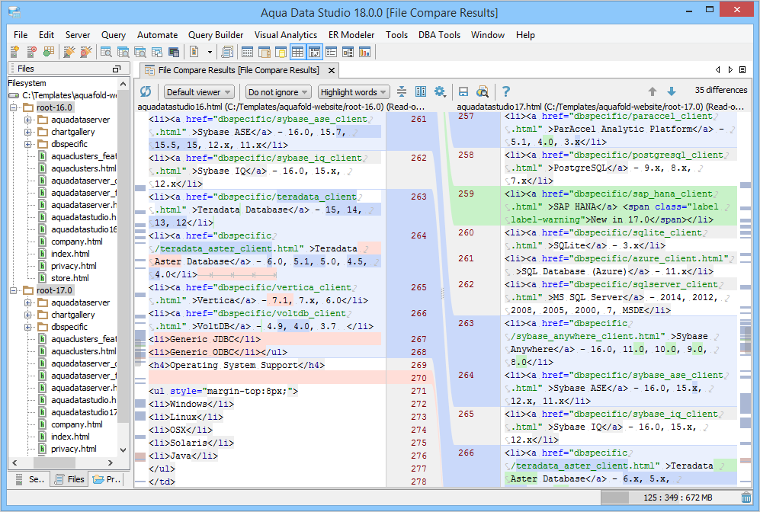The image size is (760, 512).
Task: Click the Register Server icon in main toolbar
Action: [14, 52]
